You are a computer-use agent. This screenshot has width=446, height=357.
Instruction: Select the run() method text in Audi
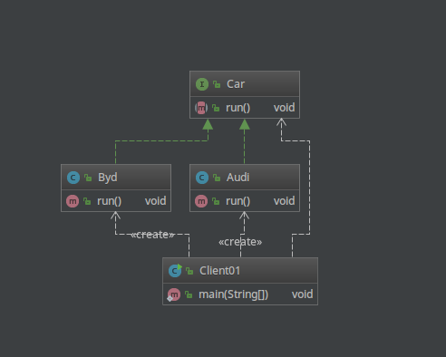click(x=238, y=201)
